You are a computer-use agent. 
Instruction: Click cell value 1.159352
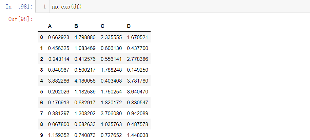click(x=59, y=135)
